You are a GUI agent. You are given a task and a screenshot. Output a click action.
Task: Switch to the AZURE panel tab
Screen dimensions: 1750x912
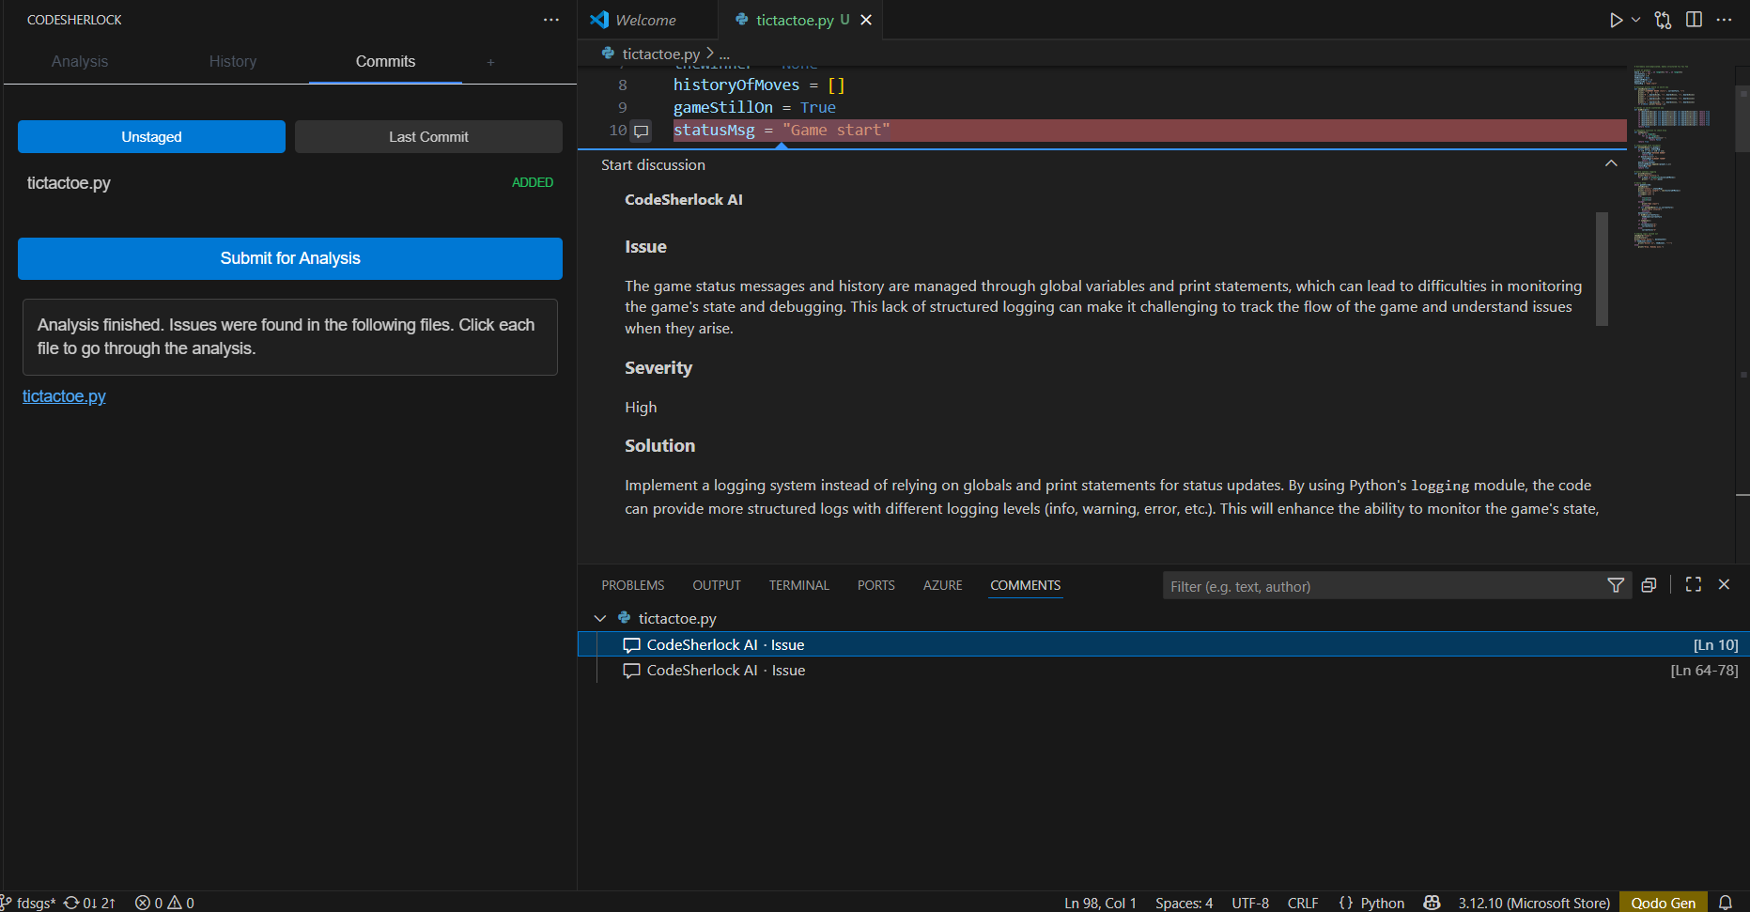(943, 585)
